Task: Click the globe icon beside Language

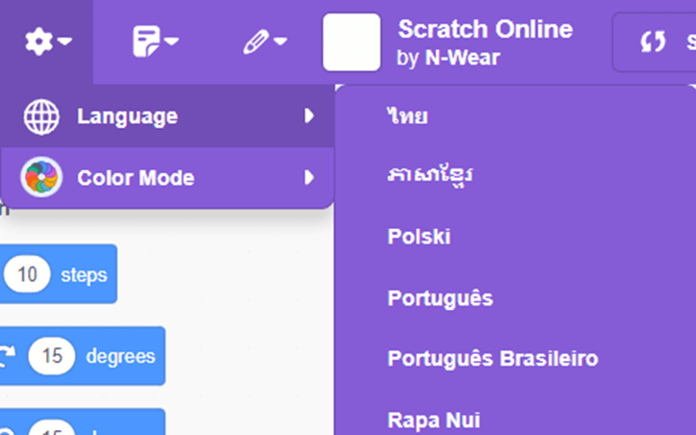Action: (41, 116)
